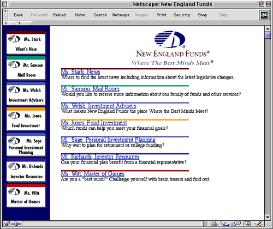
Task: Click the New England Funds sail logo
Action: [170, 39]
